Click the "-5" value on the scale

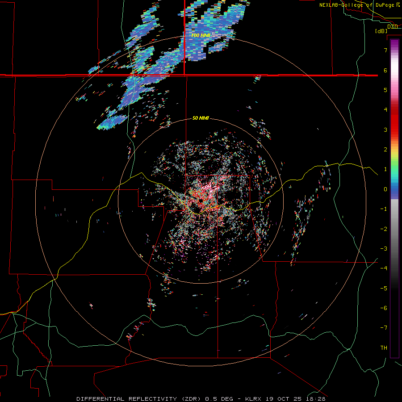coord(384,289)
